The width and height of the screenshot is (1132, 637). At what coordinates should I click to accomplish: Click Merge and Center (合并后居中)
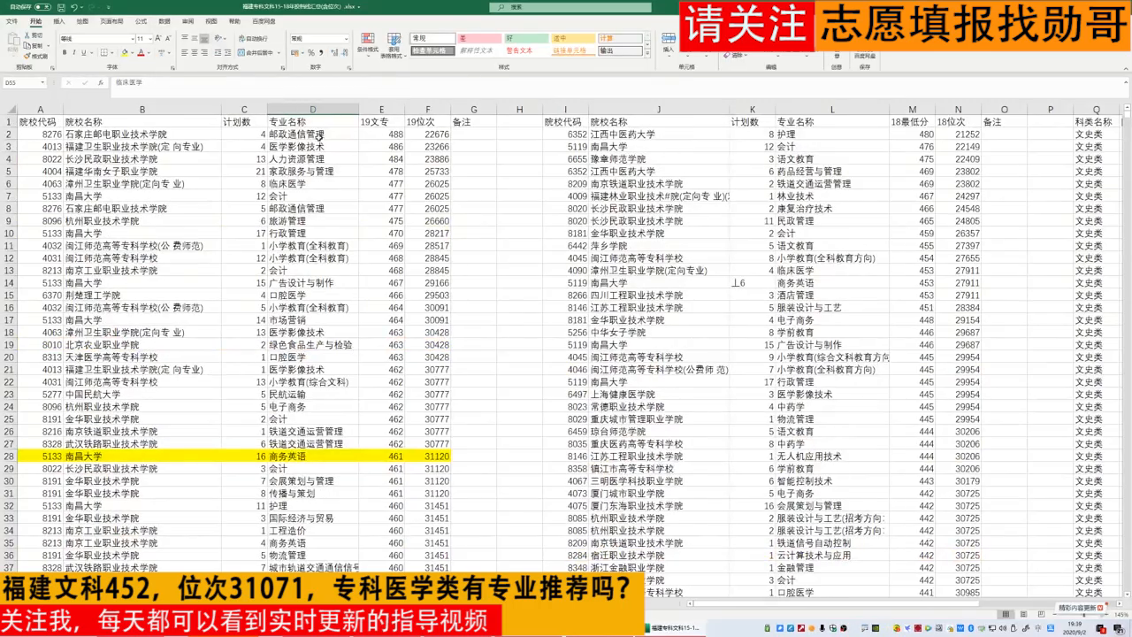click(x=255, y=52)
